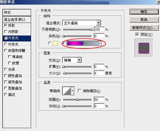The image size is (160, 131).
Task: Tick the 纹理 sub-option checkbox
Action: coord(10,63)
